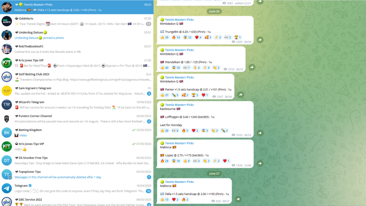Viewport: 366px width, 206px height.
Task: Open 'Underdog Deluxe pinned a photo' chat preview
Action: (39, 38)
